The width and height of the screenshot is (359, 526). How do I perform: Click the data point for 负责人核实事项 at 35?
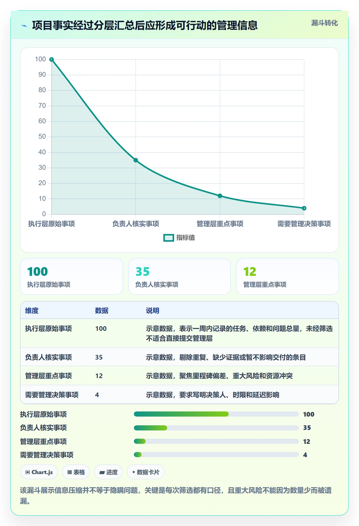[x=136, y=160]
